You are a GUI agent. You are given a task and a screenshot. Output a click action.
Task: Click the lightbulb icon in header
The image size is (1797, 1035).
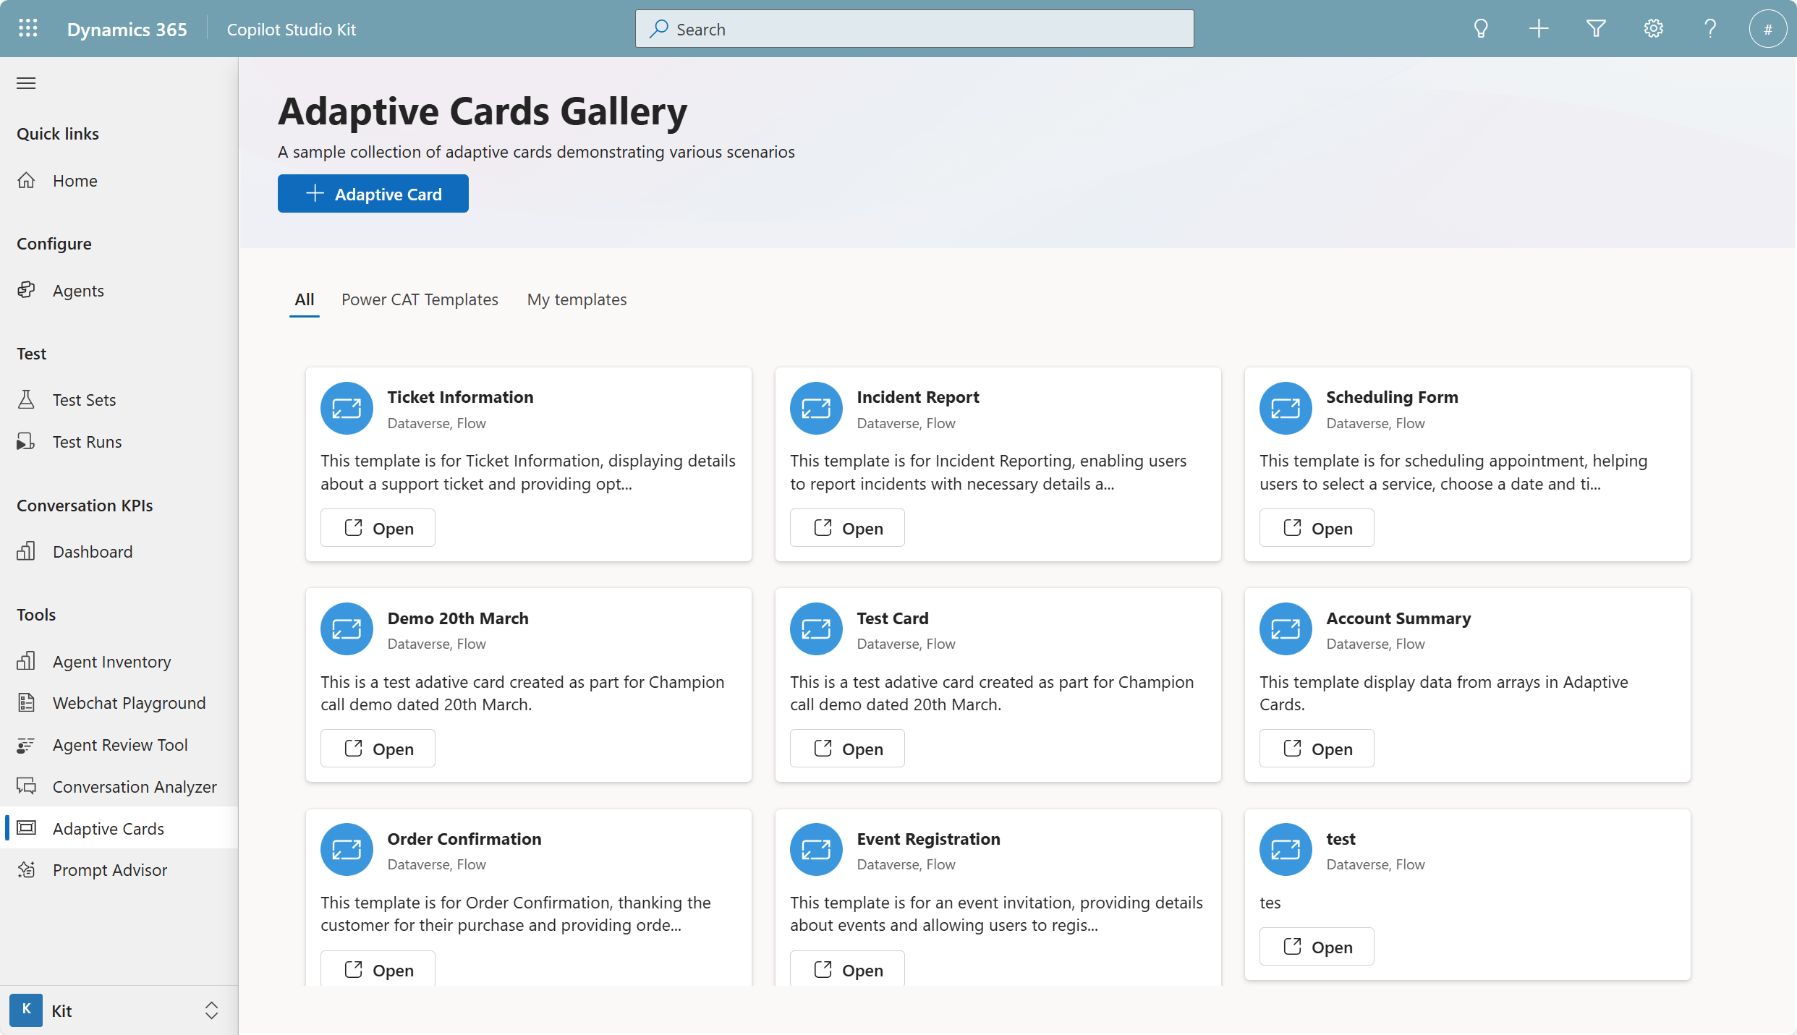[1481, 29]
